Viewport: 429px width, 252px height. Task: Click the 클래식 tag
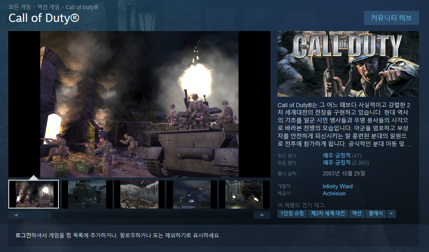pos(375,214)
